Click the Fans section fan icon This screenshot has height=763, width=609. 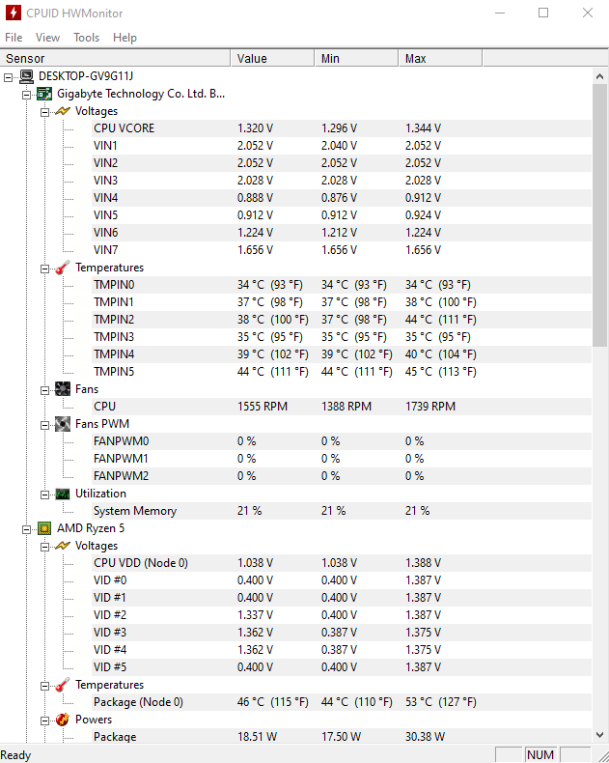63,389
